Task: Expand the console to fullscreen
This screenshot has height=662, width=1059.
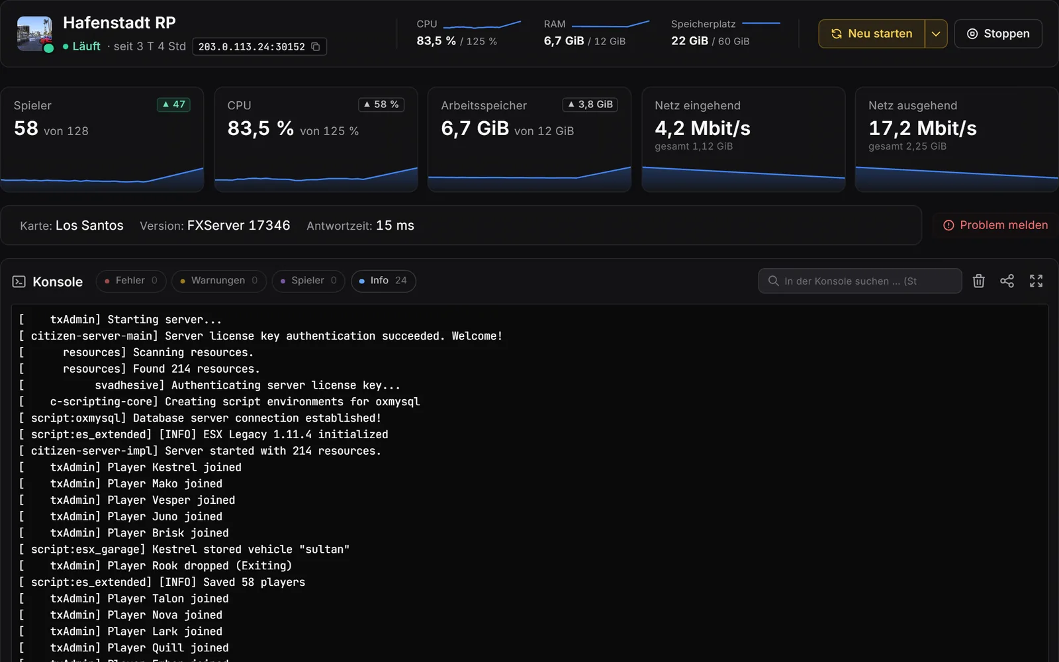Action: (x=1036, y=281)
